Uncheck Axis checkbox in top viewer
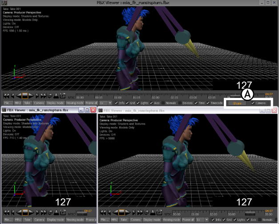Image resolution: width=279 pixels, height=224 pixels. [x=151, y=103]
